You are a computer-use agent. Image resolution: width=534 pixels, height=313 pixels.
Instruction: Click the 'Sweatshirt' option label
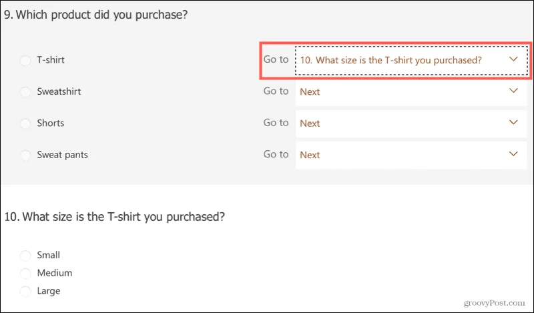(x=59, y=91)
